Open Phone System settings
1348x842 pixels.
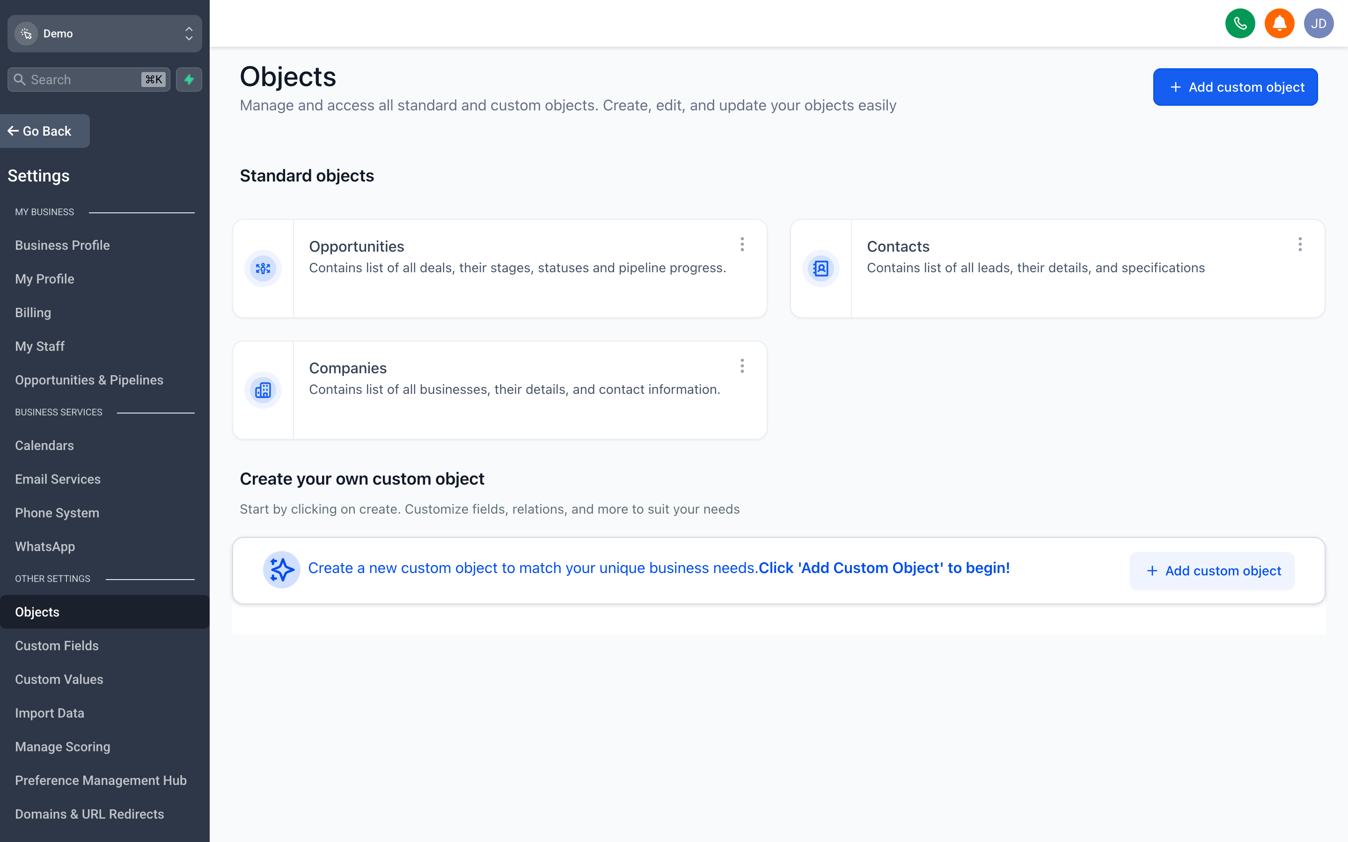(57, 513)
